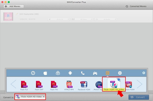This screenshot has height=101, width=153.
Task: Open the Converted Movies history
Action: (136, 6)
